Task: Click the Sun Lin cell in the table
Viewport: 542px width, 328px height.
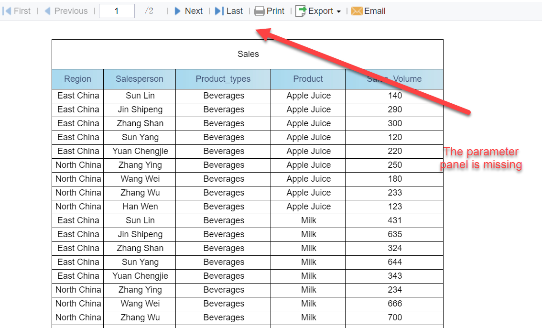Action: click(140, 95)
